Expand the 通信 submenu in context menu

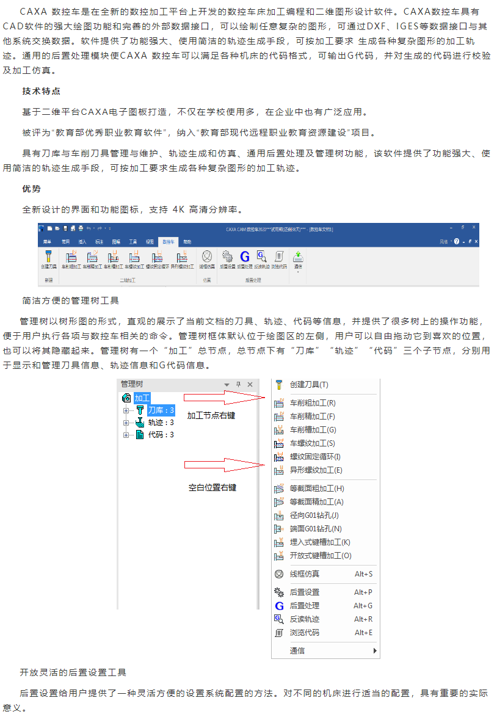325,651
